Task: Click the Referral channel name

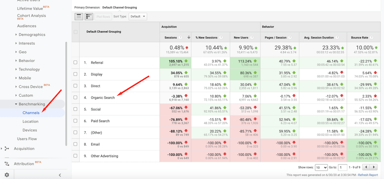Action: tap(97, 62)
